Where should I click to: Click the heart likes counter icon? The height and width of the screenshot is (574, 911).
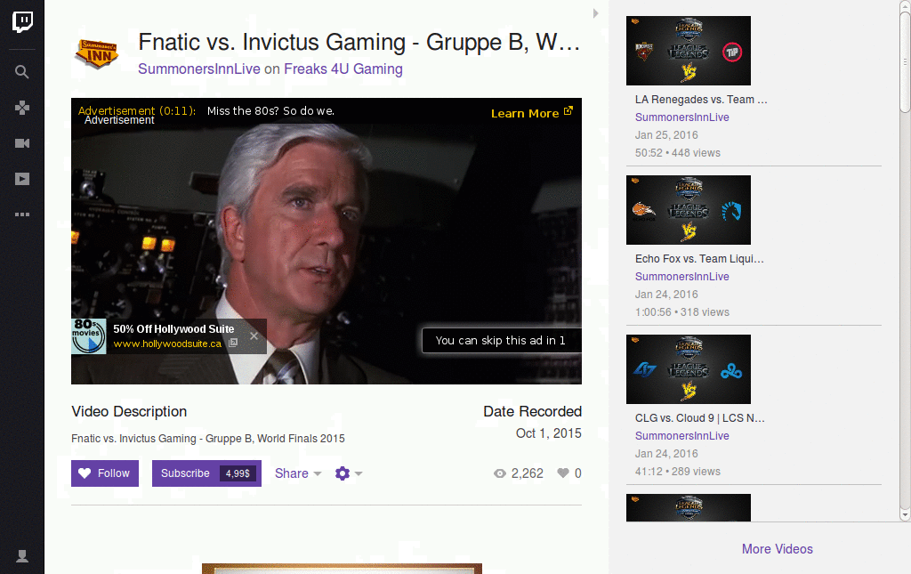[x=563, y=473]
